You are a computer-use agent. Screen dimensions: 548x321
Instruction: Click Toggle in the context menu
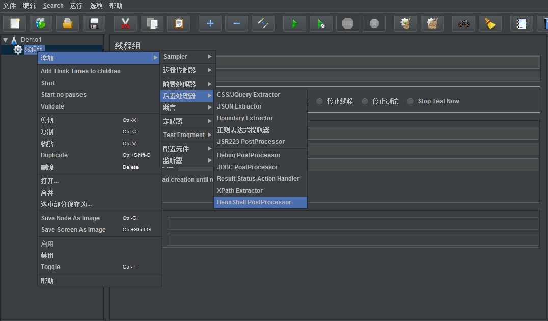point(99,267)
